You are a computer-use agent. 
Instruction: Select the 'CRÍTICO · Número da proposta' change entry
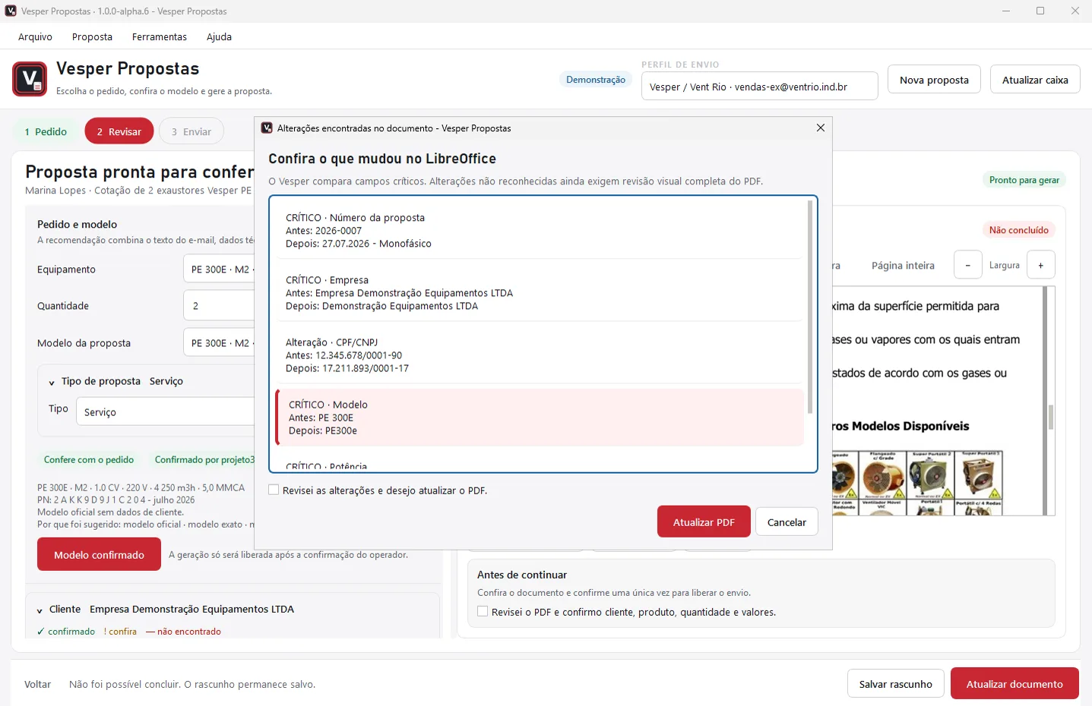tap(538, 230)
